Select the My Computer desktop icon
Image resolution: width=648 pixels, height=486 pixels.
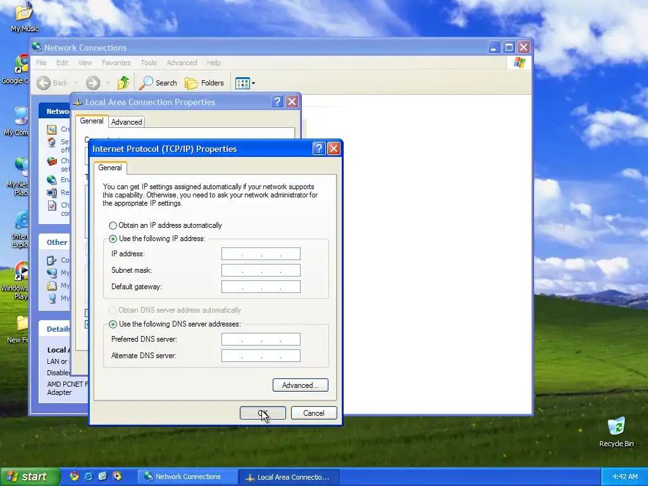16,121
